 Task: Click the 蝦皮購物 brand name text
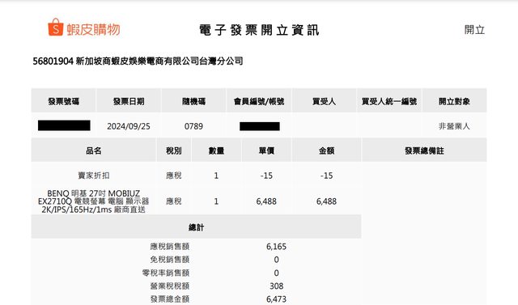(94, 30)
